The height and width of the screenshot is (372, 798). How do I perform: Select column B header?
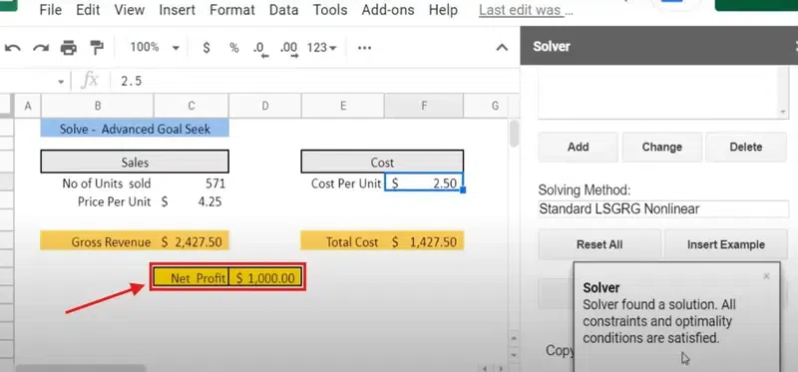point(97,106)
